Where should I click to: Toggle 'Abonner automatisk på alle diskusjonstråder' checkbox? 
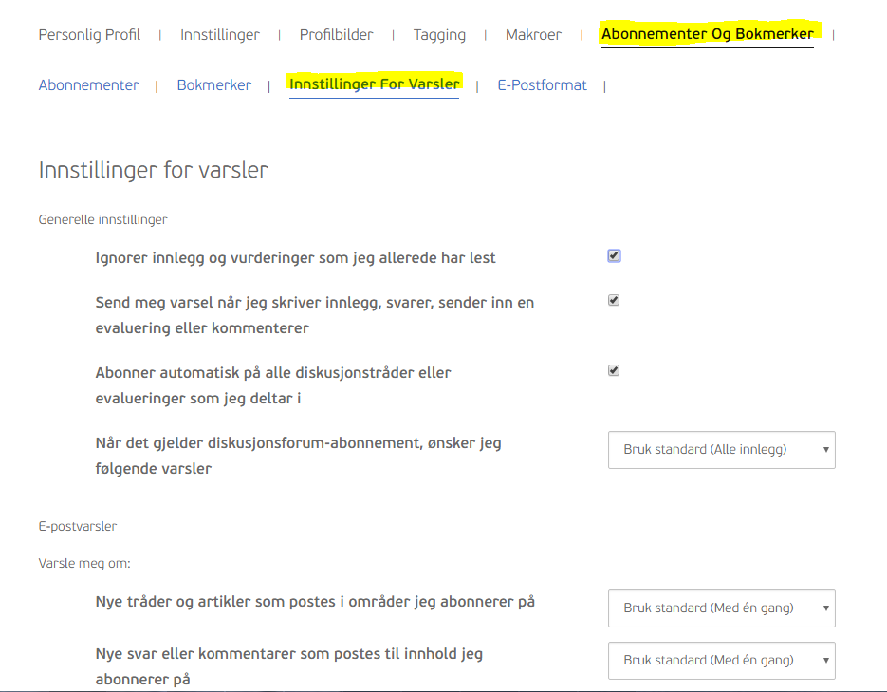point(614,370)
